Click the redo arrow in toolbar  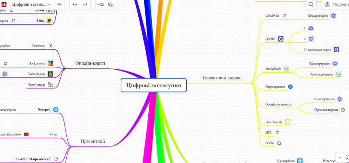pyautogui.click(x=85, y=4)
